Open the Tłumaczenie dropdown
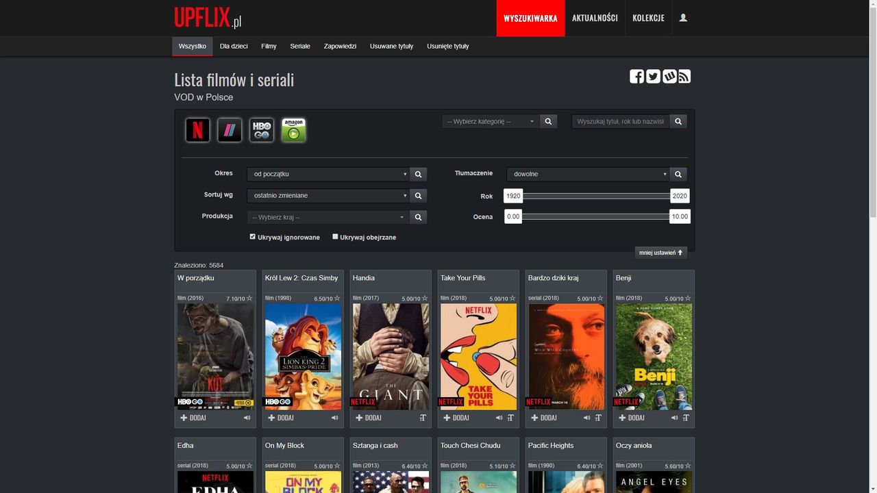877x493 pixels. click(588, 174)
